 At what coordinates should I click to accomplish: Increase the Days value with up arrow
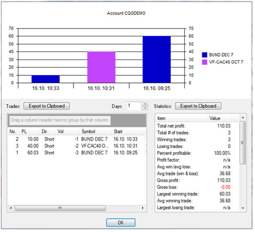(145, 104)
